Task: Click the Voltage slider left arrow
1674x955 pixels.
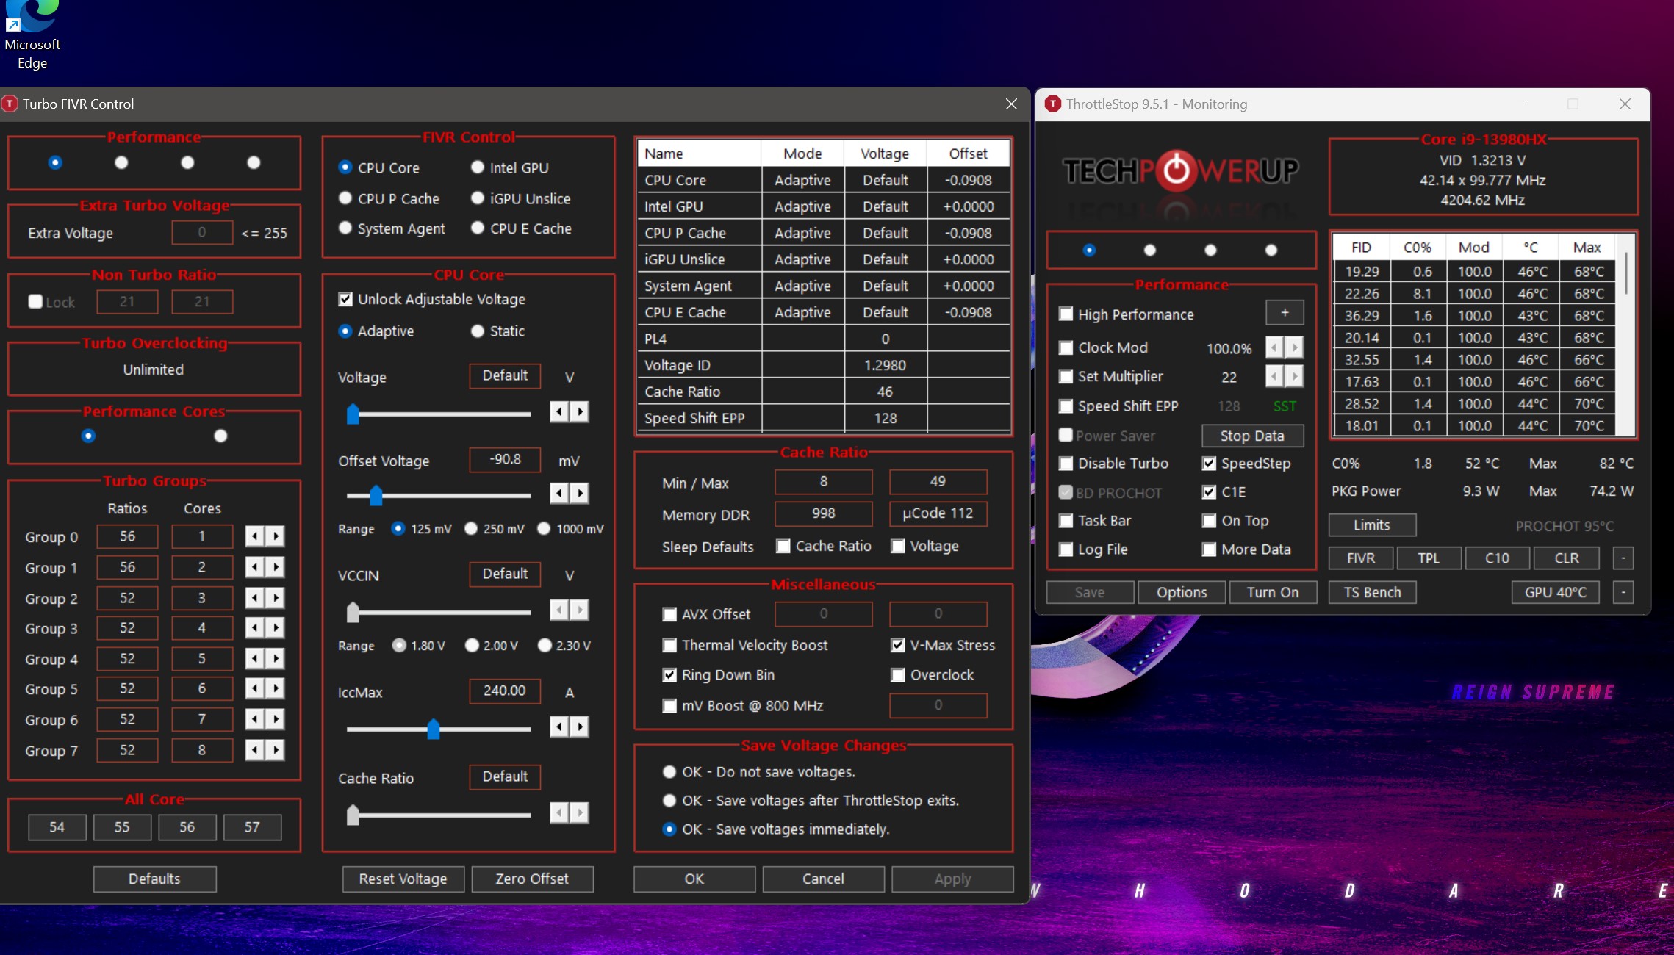Action: tap(559, 411)
